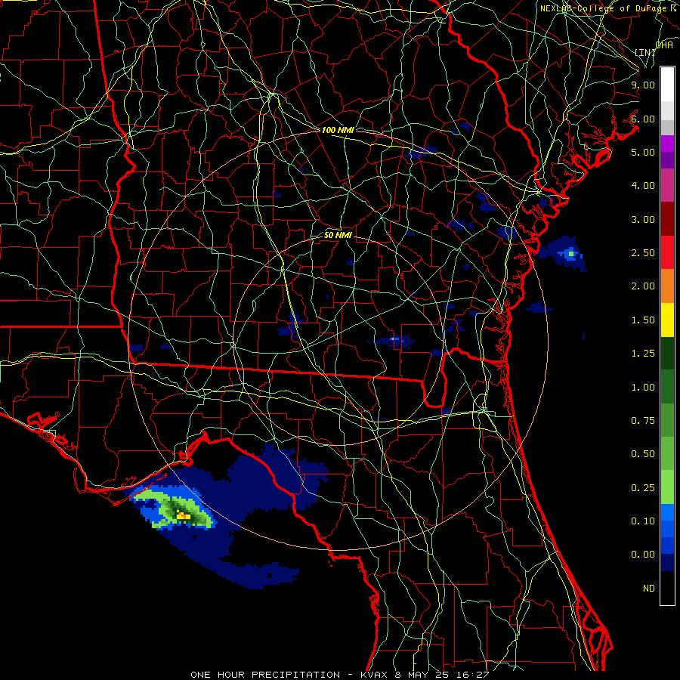Click the 5.00 legend value
This screenshot has height=680, width=680.
(x=643, y=152)
